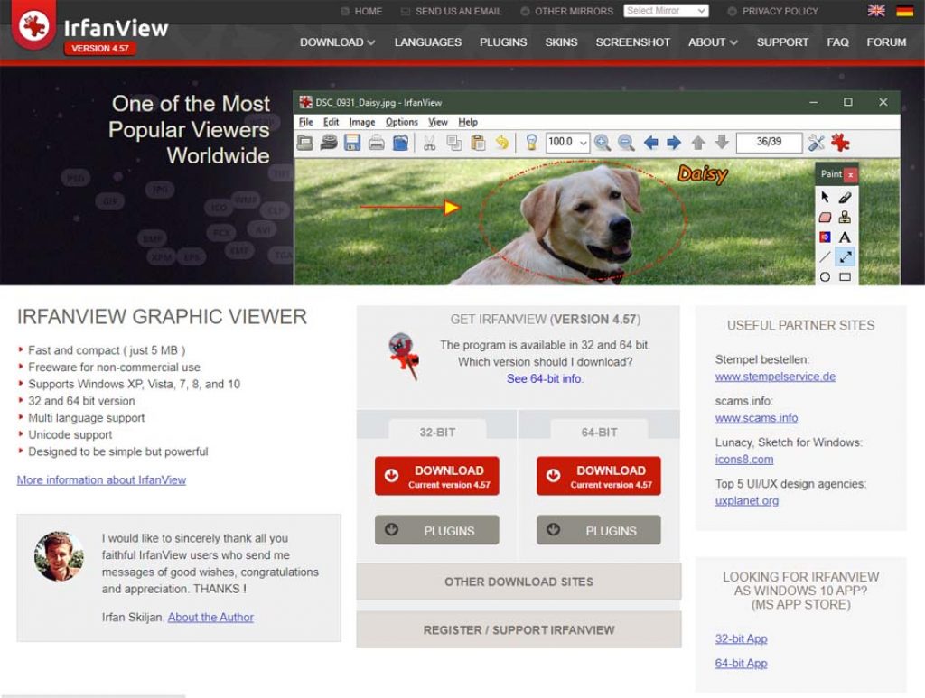This screenshot has height=698, width=925.
Task: Click the Save floppy disk icon
Action: pos(352,143)
